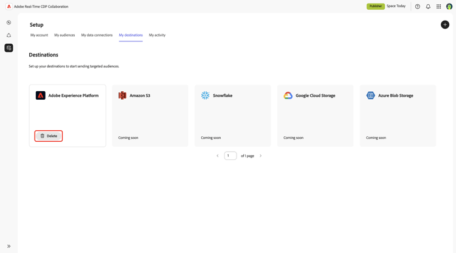Click Coming soon on Amazon S3 card
This screenshot has width=456, height=253.
(x=128, y=138)
